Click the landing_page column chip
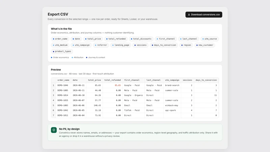 pos(121,45)
